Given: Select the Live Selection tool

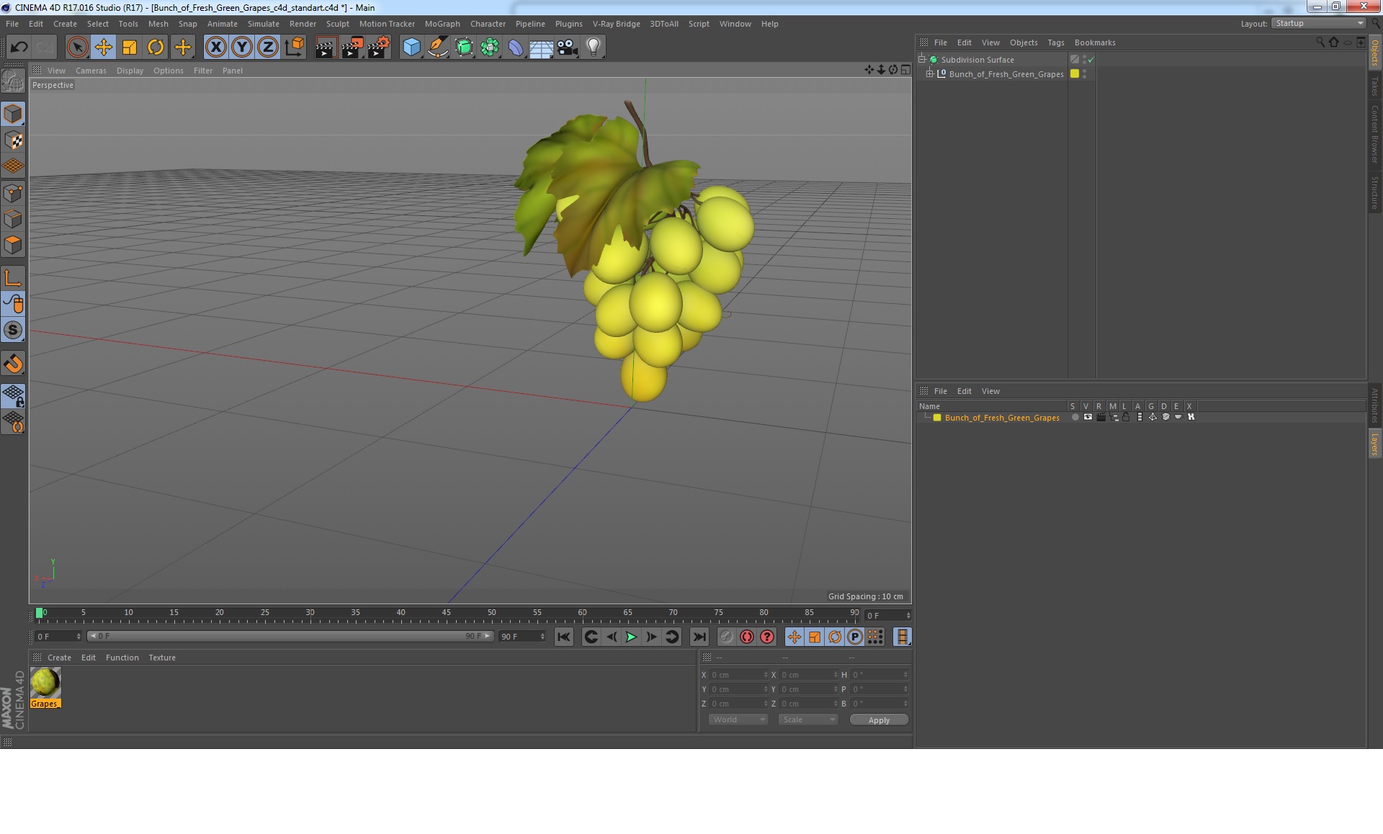Looking at the screenshot, I should (77, 48).
